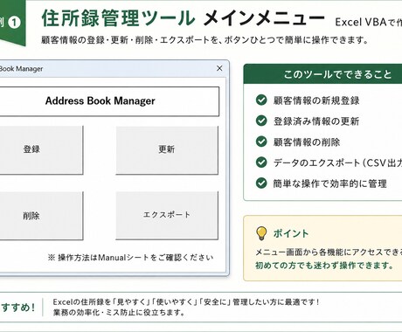Click the このツールでできること header
This screenshot has width=402, height=332.
[x=322, y=74]
